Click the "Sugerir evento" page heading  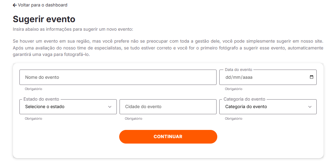tap(44, 19)
